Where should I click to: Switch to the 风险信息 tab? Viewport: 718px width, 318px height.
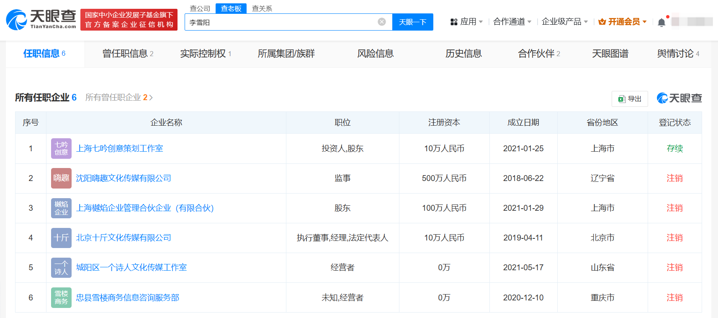375,54
